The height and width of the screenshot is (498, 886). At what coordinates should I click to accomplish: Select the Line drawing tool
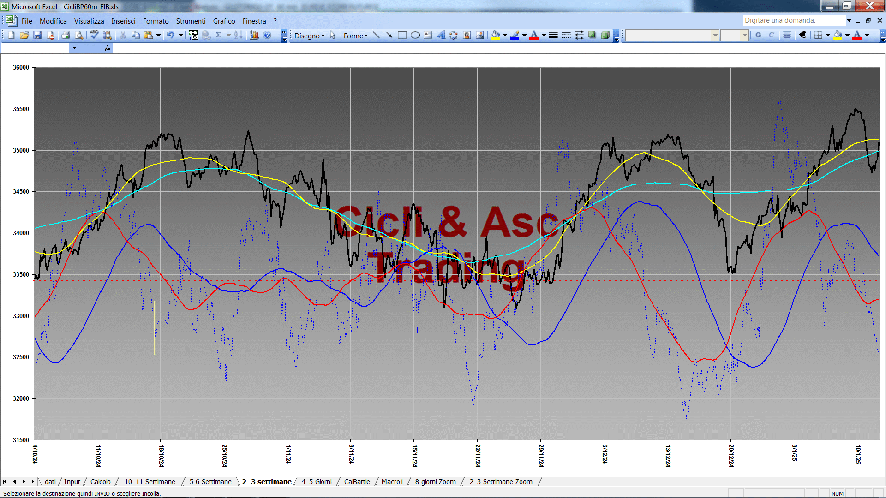(x=376, y=35)
